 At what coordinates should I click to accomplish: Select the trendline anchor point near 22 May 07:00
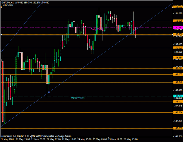[49, 92]
